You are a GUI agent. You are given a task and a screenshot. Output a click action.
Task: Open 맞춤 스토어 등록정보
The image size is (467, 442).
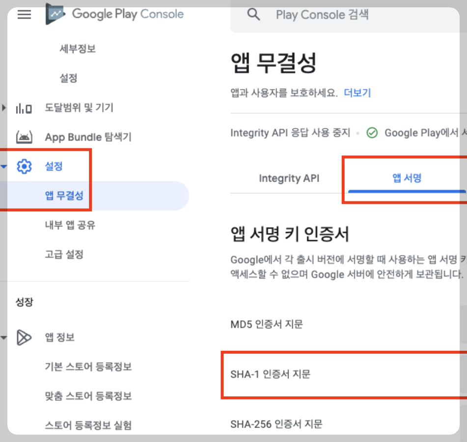[88, 396]
